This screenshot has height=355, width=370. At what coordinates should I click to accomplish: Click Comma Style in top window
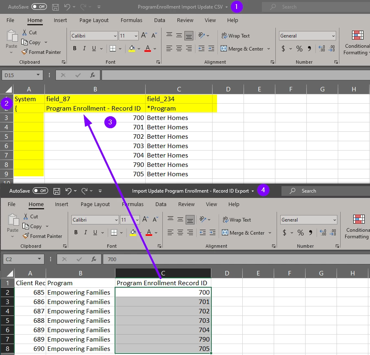click(309, 49)
